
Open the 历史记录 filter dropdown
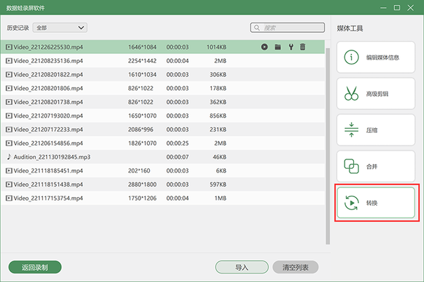60,28
